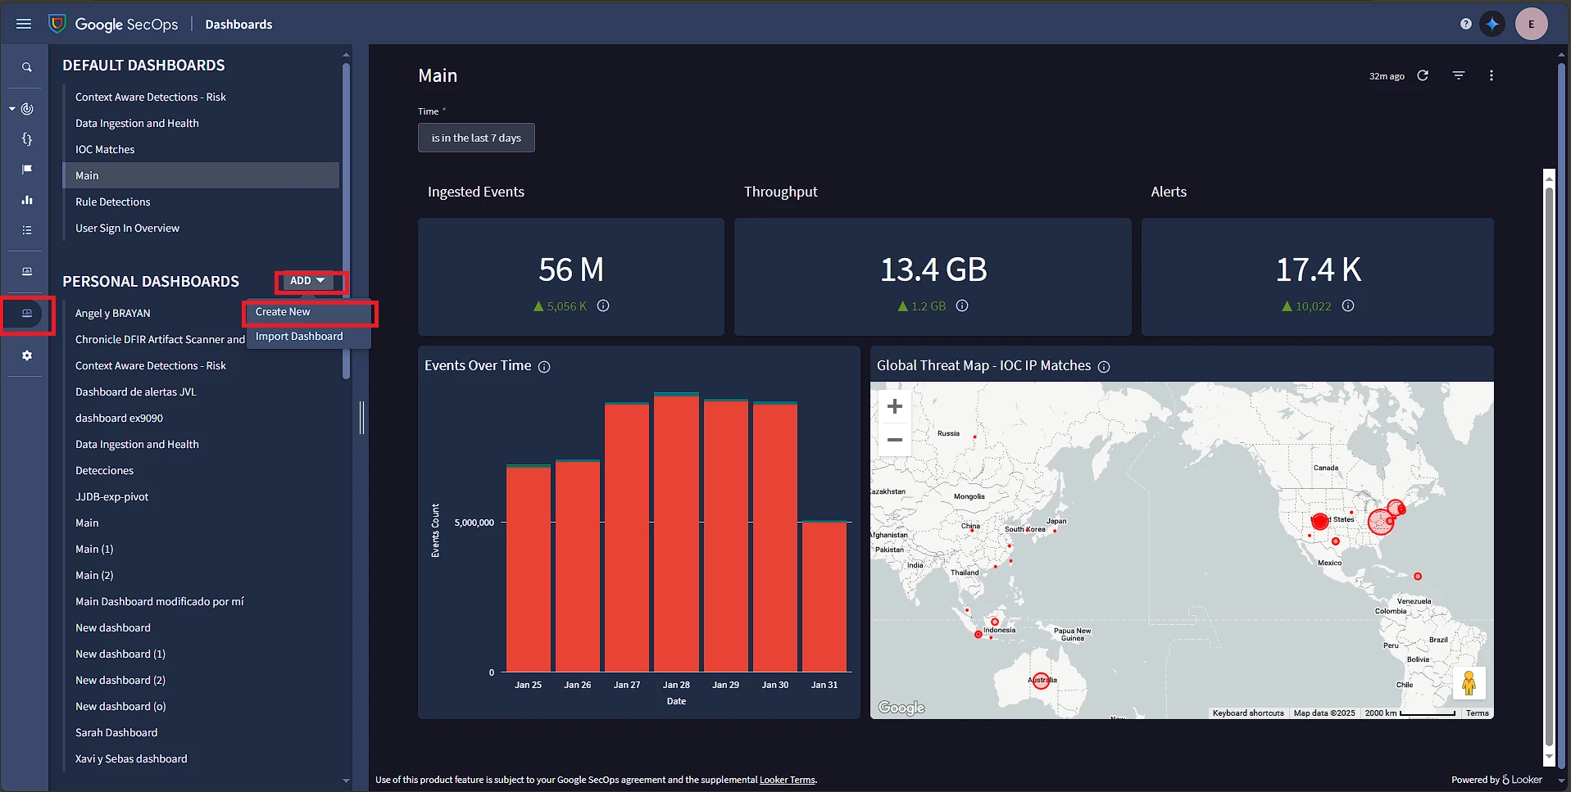Show info for Throughput 1.2 GB change
Viewport: 1571px width, 792px height.
click(x=962, y=305)
